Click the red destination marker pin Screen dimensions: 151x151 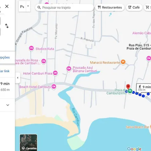pyautogui.click(x=128, y=87)
